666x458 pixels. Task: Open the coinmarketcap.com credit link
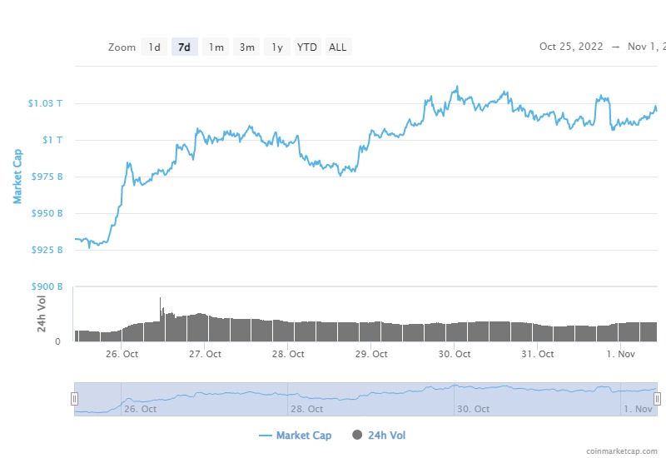point(622,451)
